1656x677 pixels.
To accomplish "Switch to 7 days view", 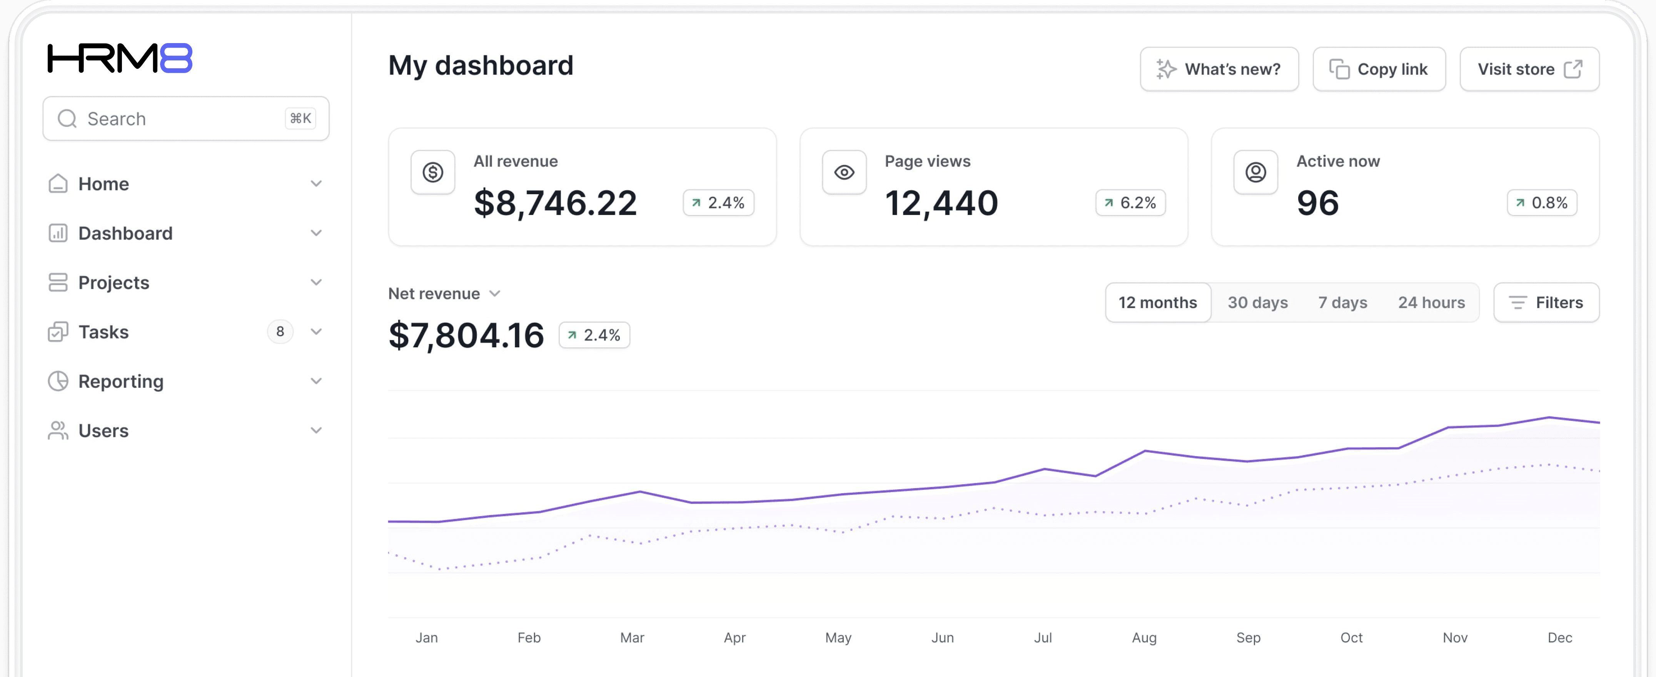I will (1342, 303).
